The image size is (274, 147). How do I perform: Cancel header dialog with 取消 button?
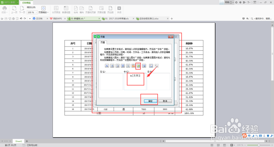[165, 101]
